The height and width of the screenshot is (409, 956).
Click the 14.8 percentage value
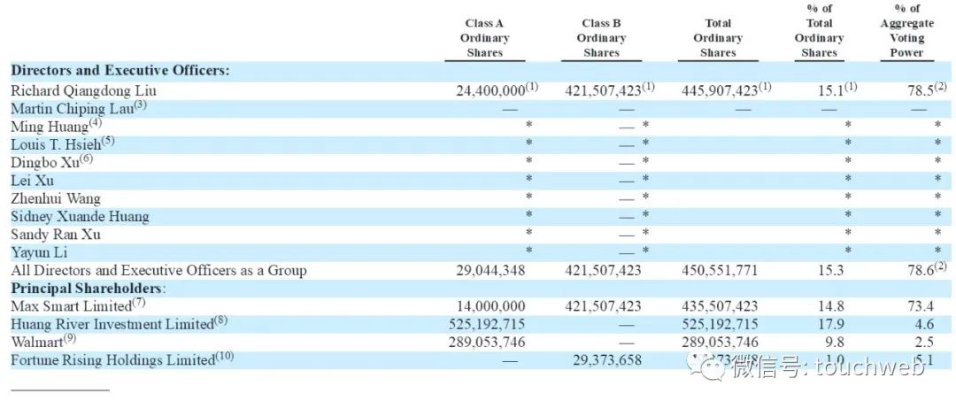pos(830,306)
